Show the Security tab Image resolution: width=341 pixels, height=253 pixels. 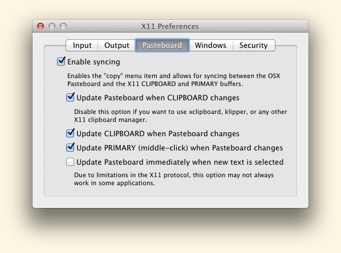click(x=254, y=45)
